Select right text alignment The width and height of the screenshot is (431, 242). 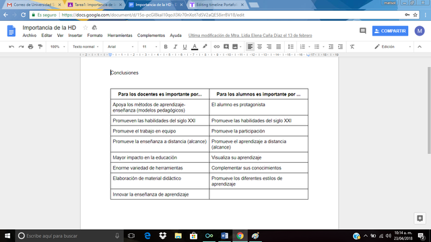[x=269, y=46]
